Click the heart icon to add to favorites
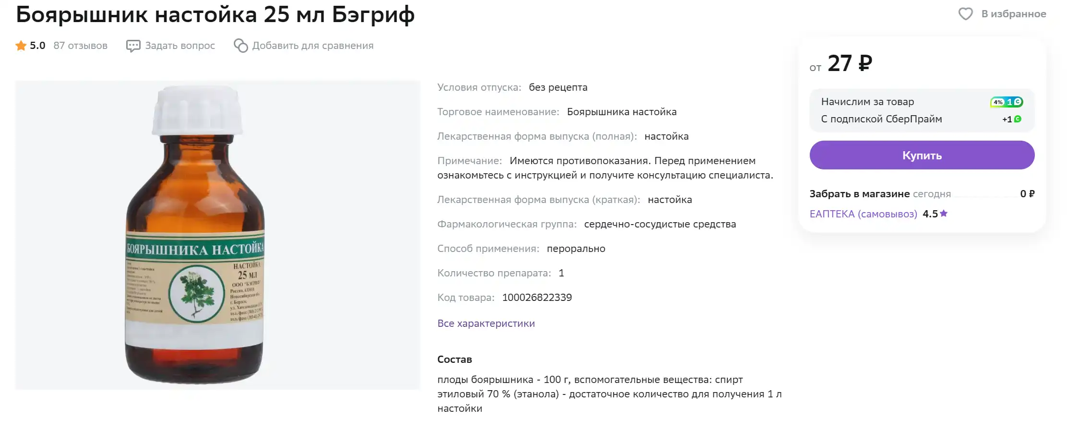This screenshot has width=1091, height=442. (x=965, y=14)
